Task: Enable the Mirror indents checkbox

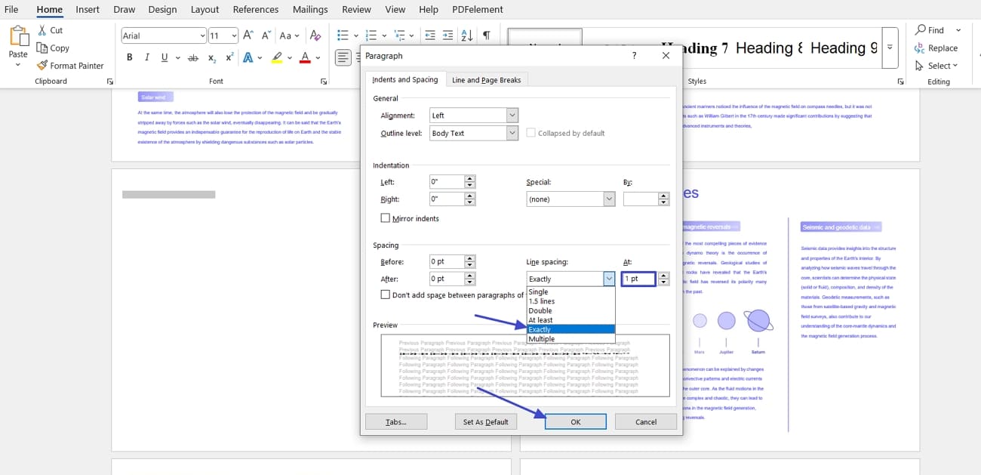Action: click(386, 218)
